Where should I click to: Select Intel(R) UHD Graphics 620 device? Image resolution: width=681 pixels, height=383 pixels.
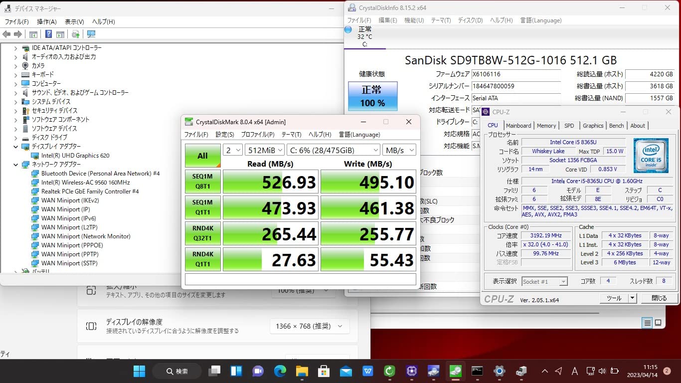75,156
